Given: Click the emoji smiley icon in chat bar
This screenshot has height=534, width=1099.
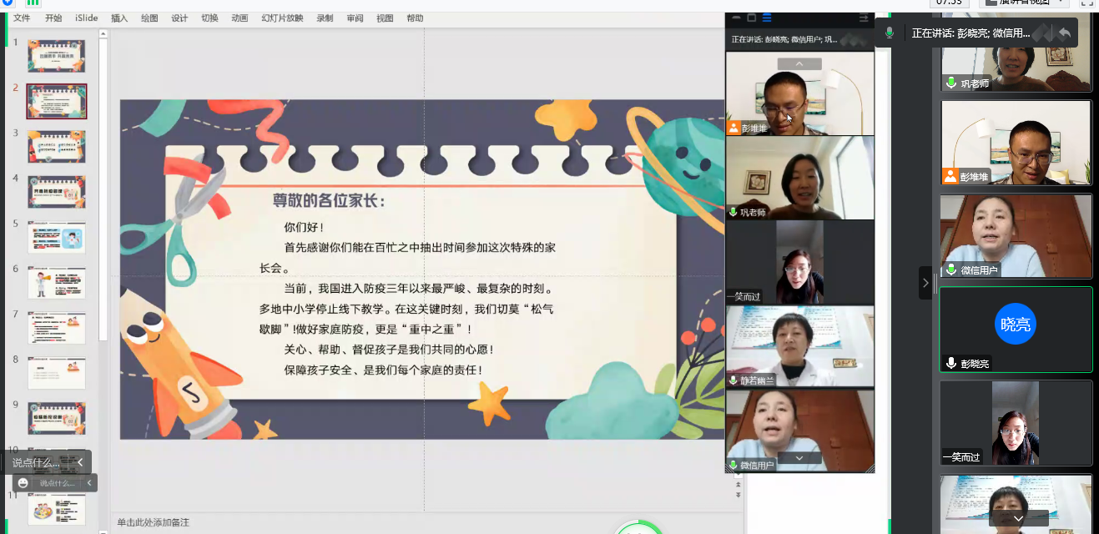Looking at the screenshot, I should (23, 483).
